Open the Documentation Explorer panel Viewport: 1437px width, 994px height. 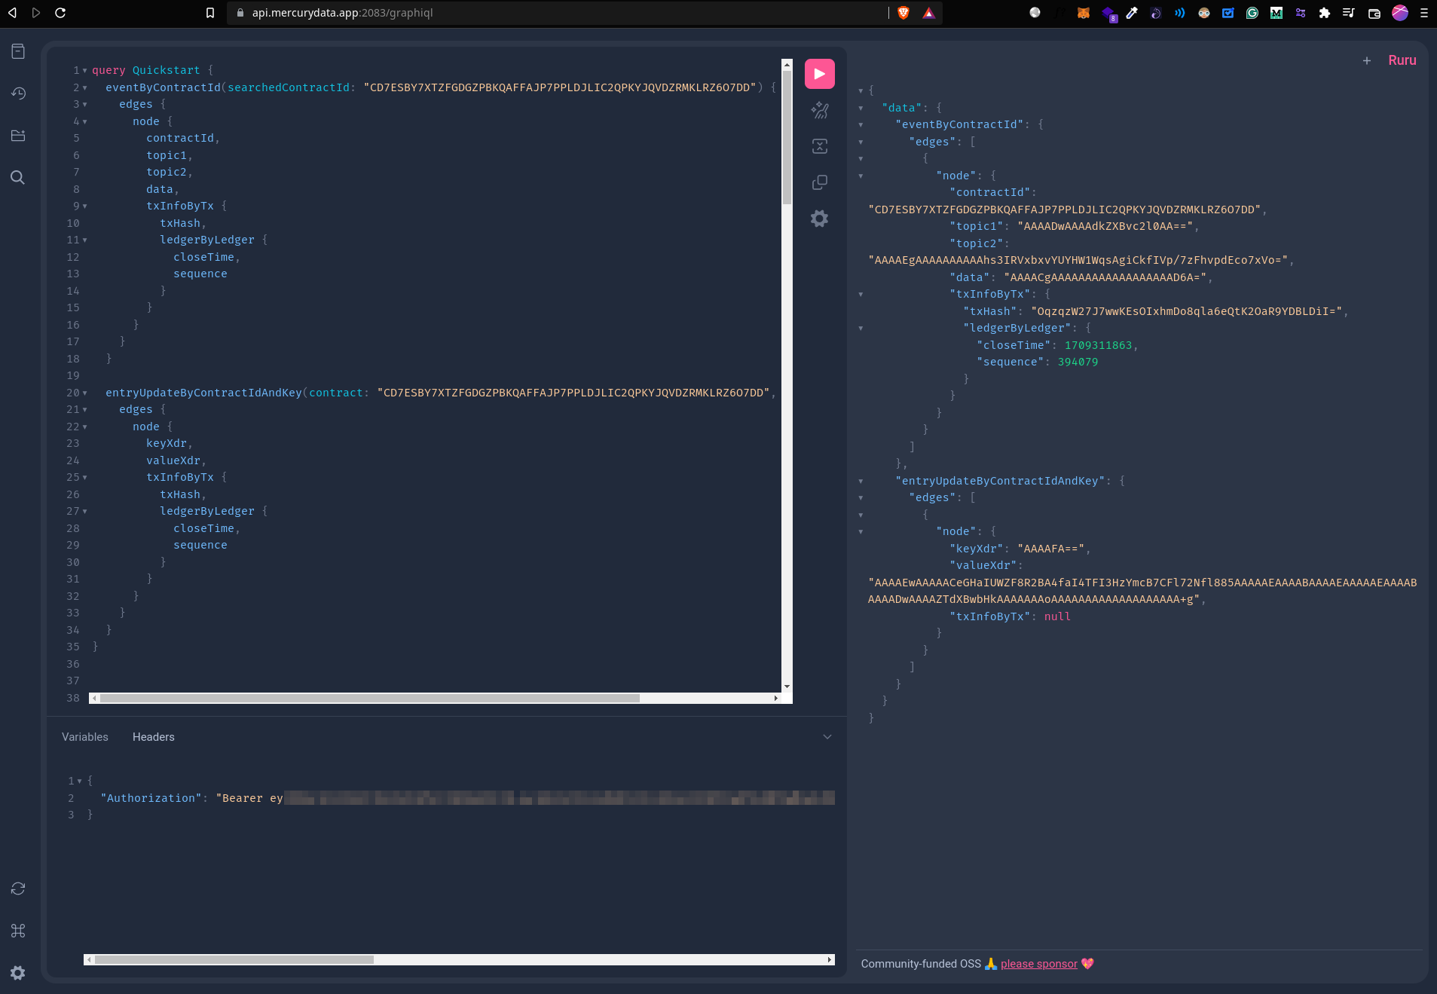click(x=18, y=51)
